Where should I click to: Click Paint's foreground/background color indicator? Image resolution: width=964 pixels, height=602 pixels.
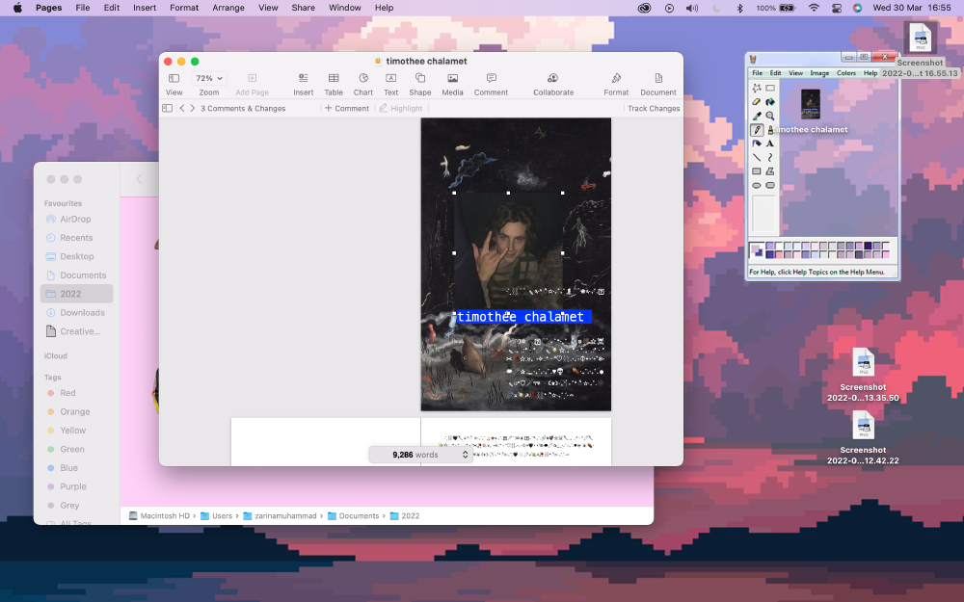756,250
